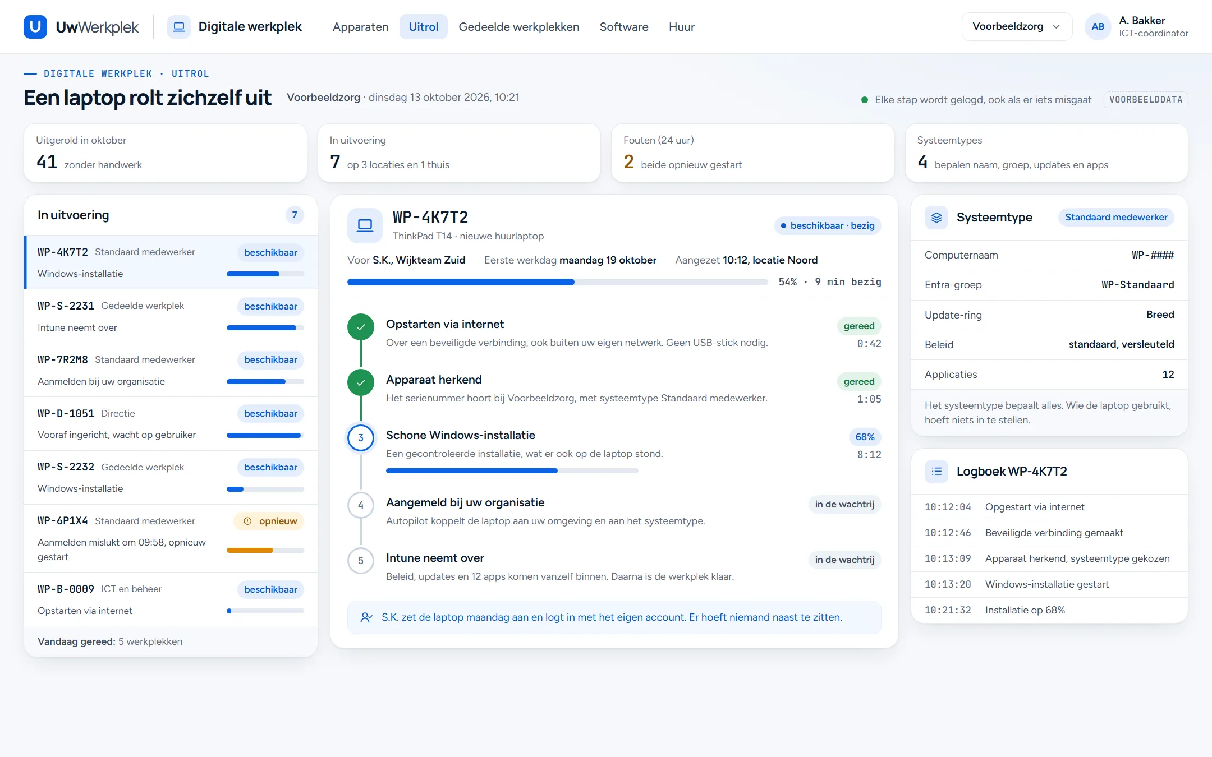Click the Digitale werkplek laptop icon
The height and width of the screenshot is (757, 1212).
[x=179, y=27]
